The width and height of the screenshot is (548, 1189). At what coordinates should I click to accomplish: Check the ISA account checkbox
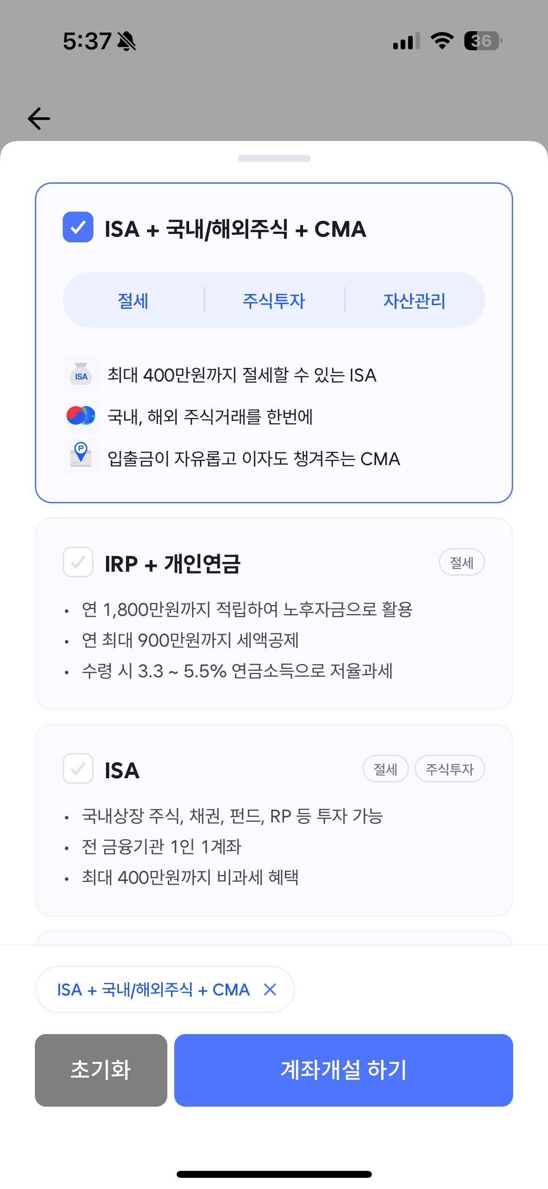(x=78, y=769)
